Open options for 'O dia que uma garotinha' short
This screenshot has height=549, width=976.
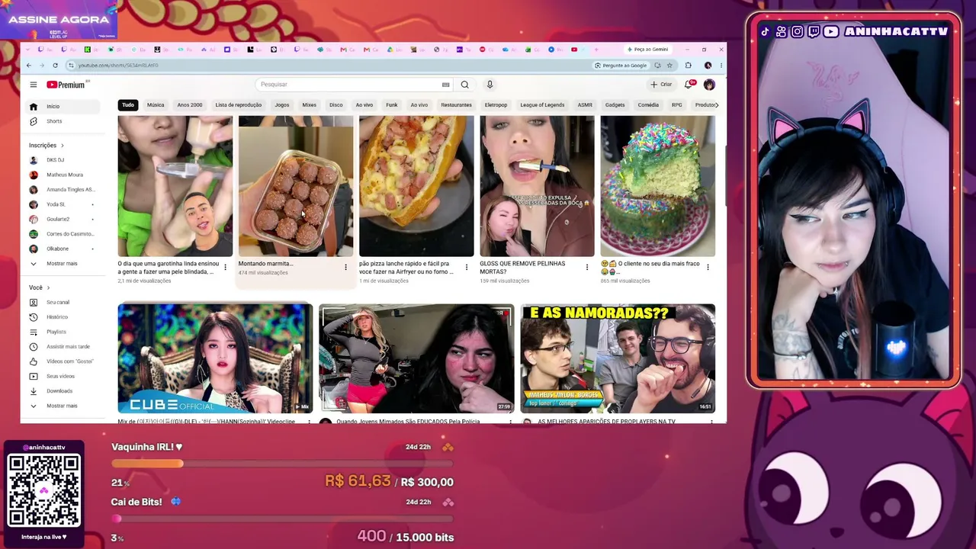(x=225, y=267)
